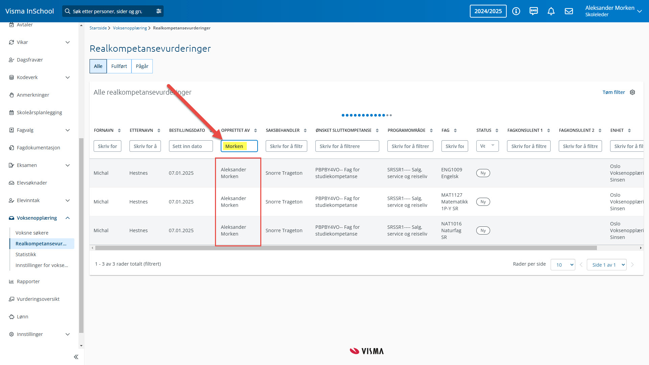
Task: Open Rader per side dropdown
Action: click(x=562, y=265)
